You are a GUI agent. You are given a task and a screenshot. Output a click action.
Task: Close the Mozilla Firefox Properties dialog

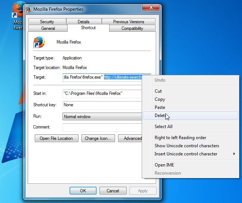click(x=151, y=7)
